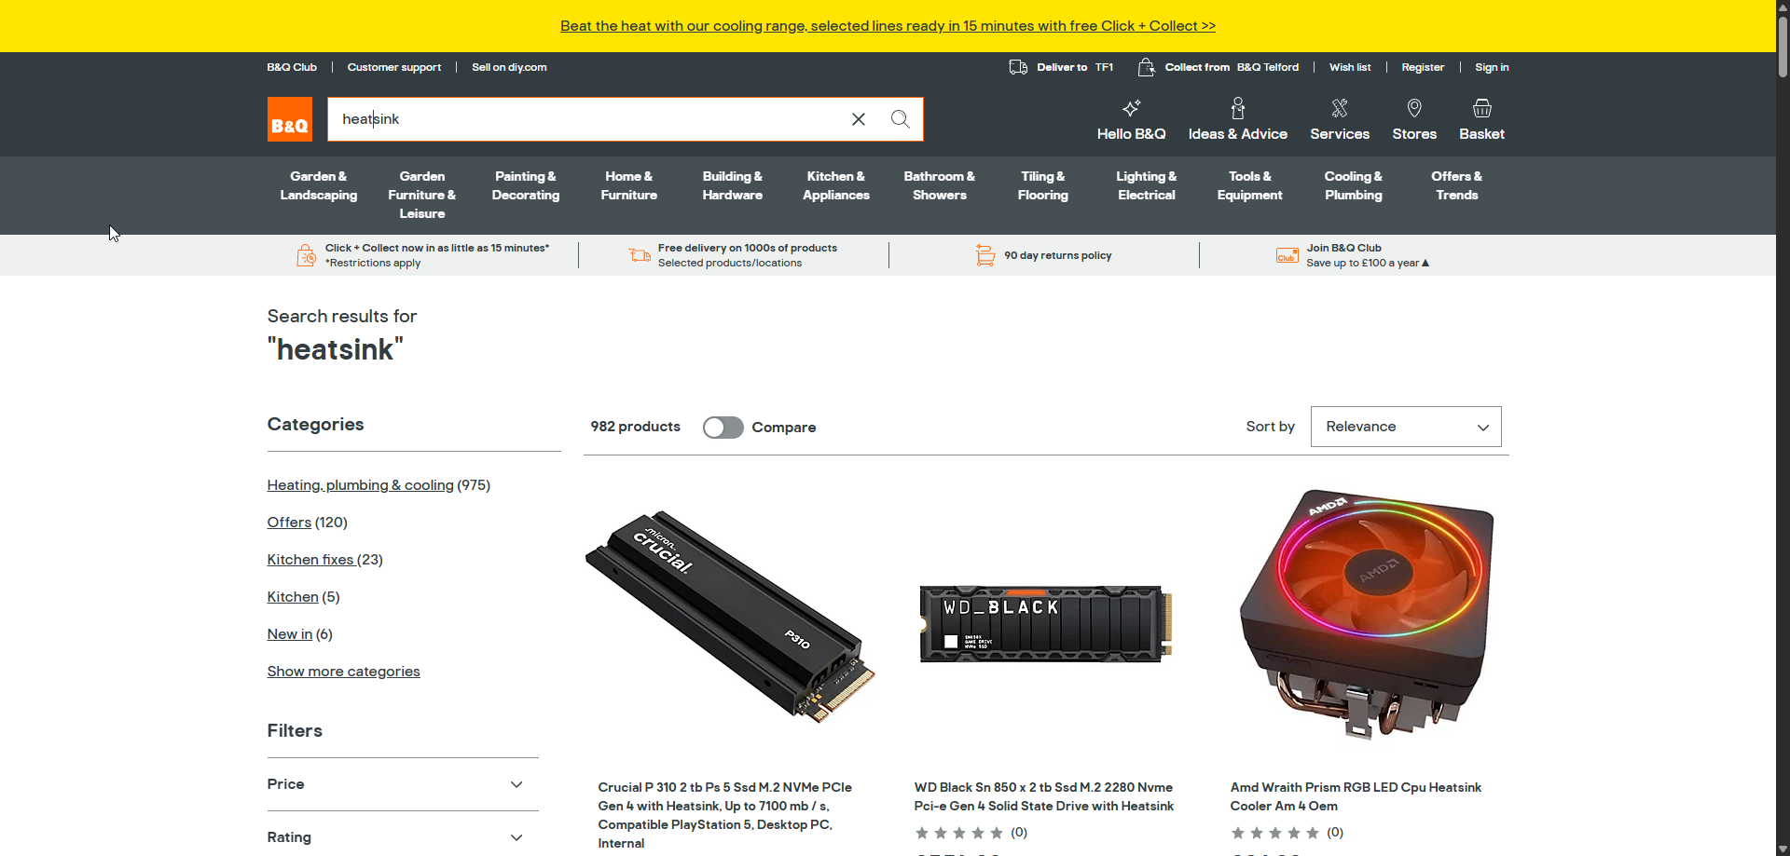Open the B&Q Club link
The image size is (1790, 856).
click(x=292, y=67)
